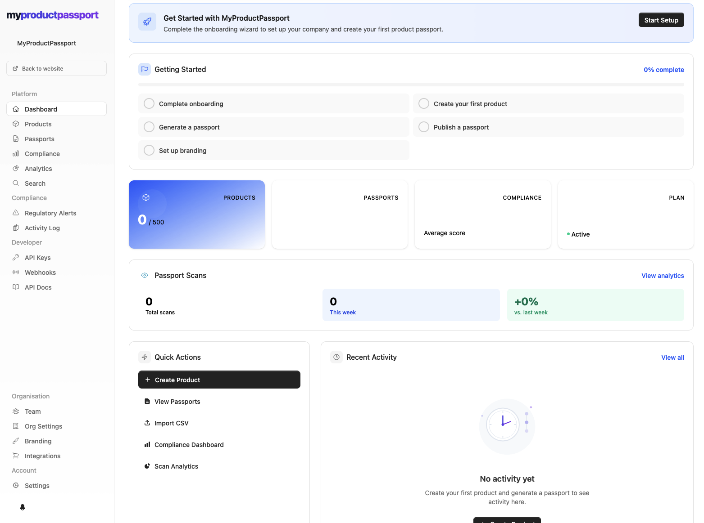Select Create Product quick action
704x523 pixels.
tap(219, 380)
